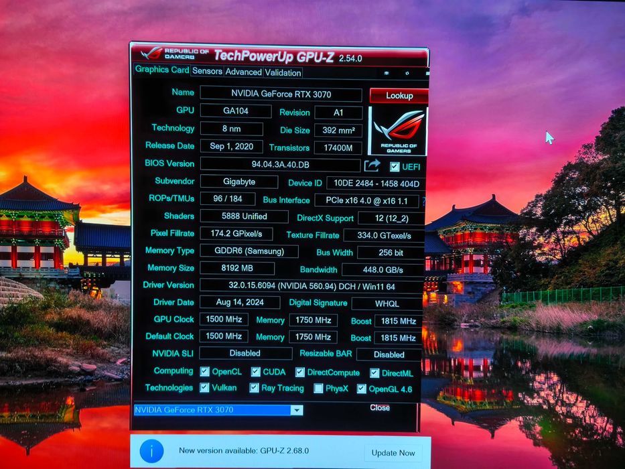
Task: Click the Transistors value 17400M
Action: (x=338, y=148)
